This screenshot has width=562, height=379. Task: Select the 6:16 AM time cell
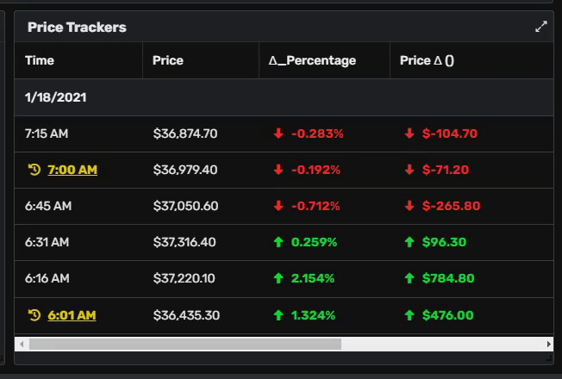pos(47,278)
